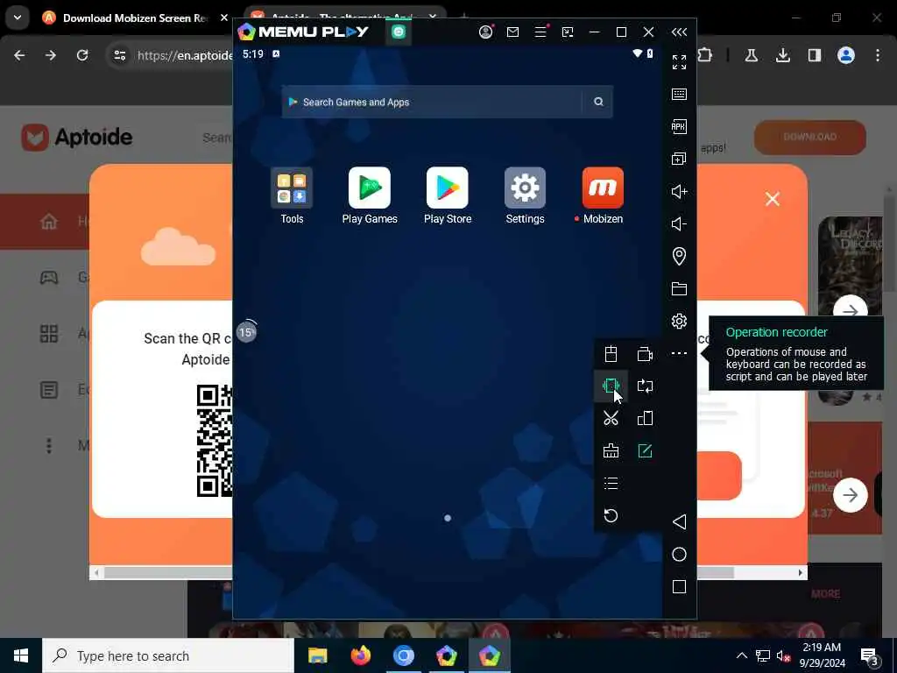Click the green edit toolbar icon
The width and height of the screenshot is (897, 673).
click(646, 451)
